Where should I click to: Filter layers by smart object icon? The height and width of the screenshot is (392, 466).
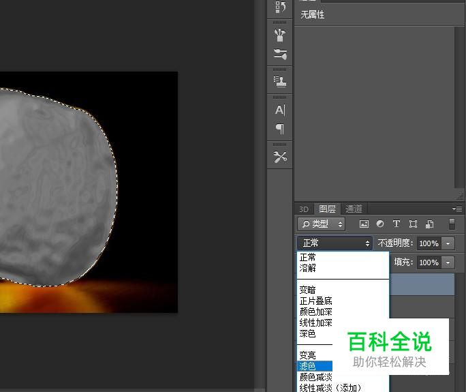point(429,224)
